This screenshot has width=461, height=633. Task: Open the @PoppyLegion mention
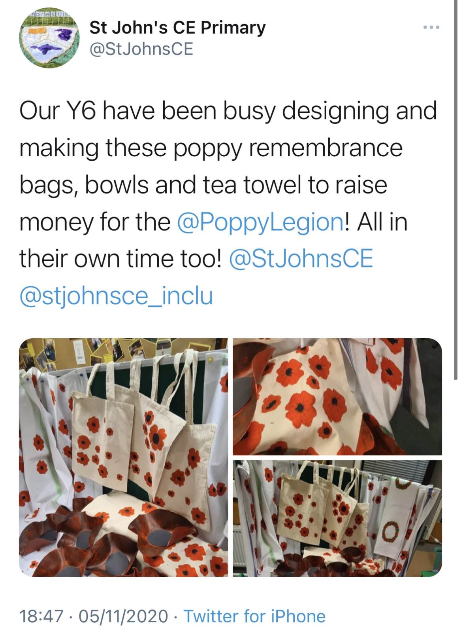(261, 222)
